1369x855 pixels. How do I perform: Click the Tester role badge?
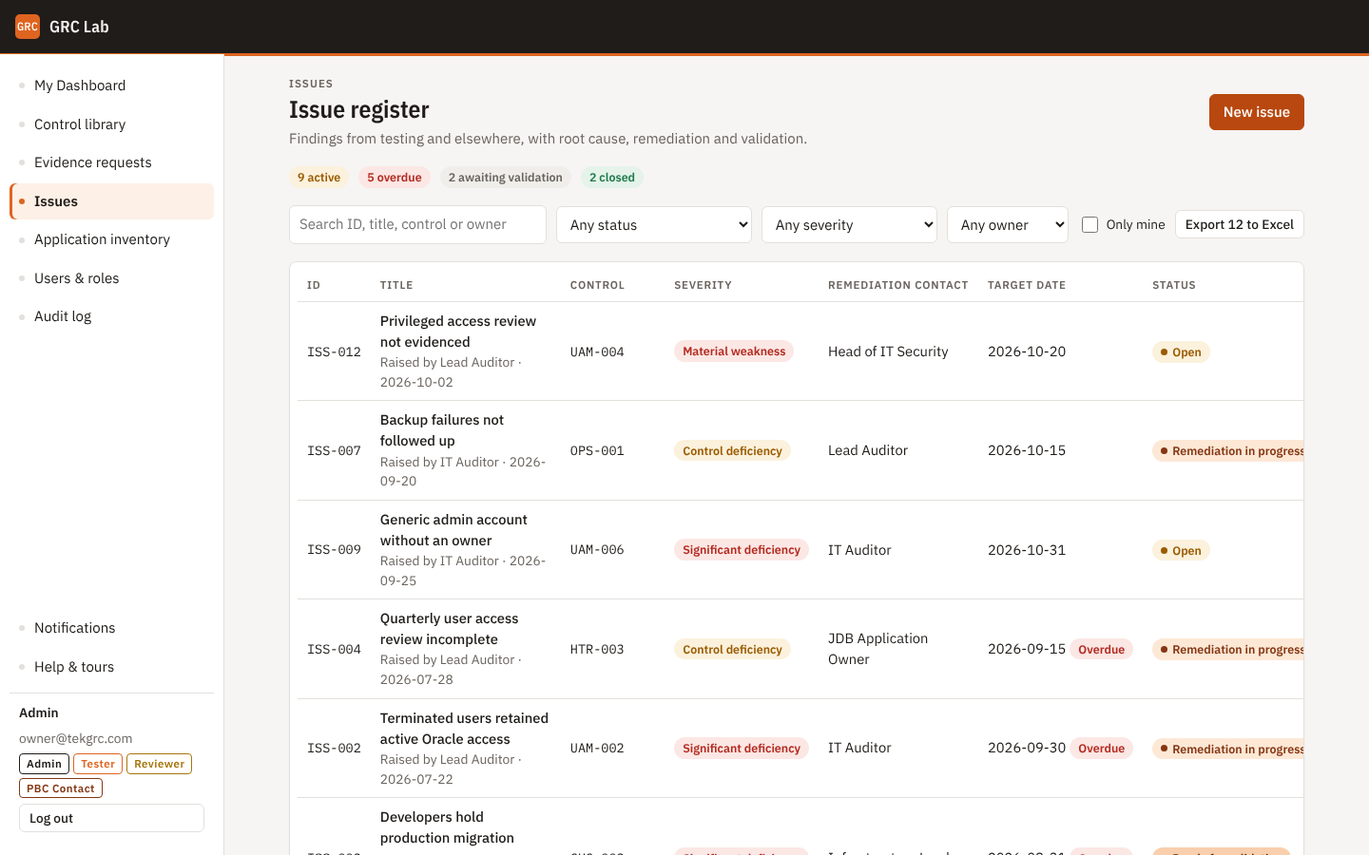click(x=98, y=764)
